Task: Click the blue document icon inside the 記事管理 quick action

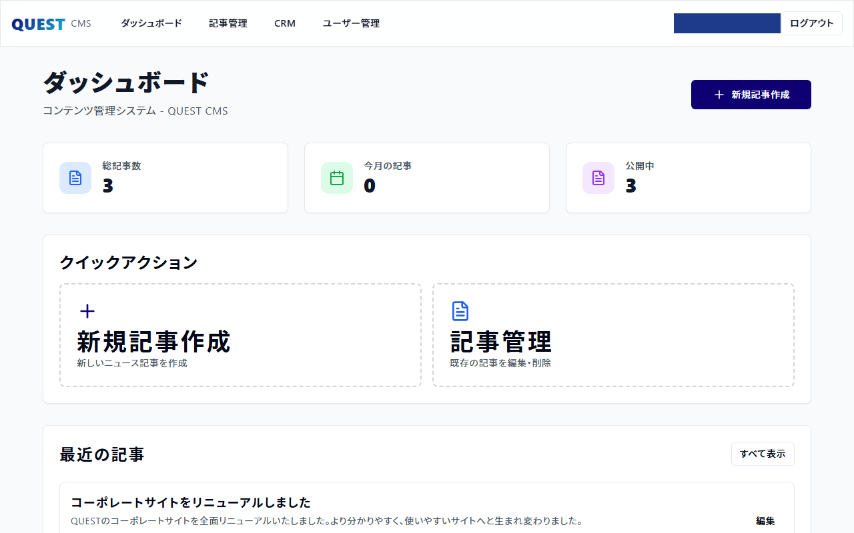Action: pos(460,310)
